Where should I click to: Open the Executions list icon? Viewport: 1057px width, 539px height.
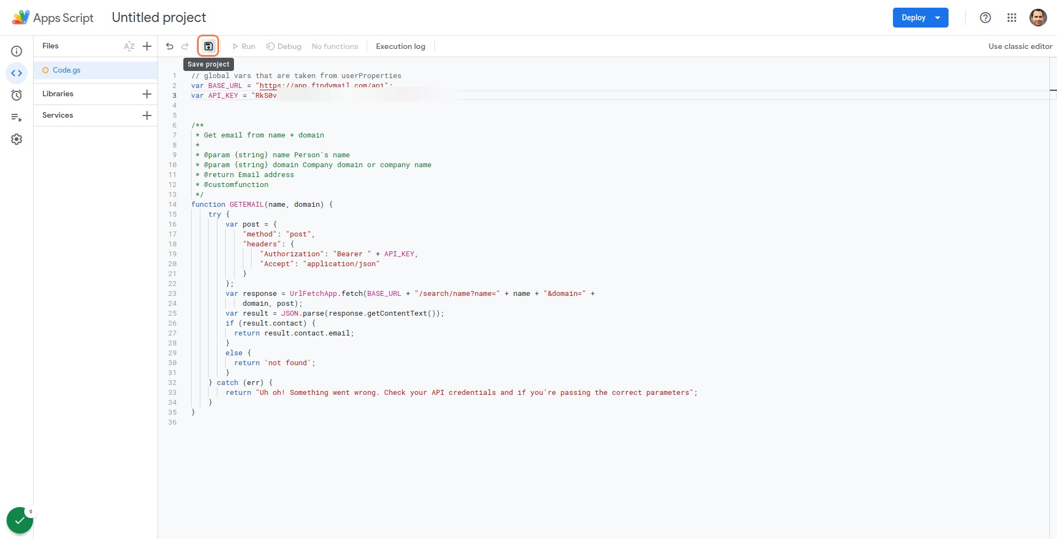17,117
